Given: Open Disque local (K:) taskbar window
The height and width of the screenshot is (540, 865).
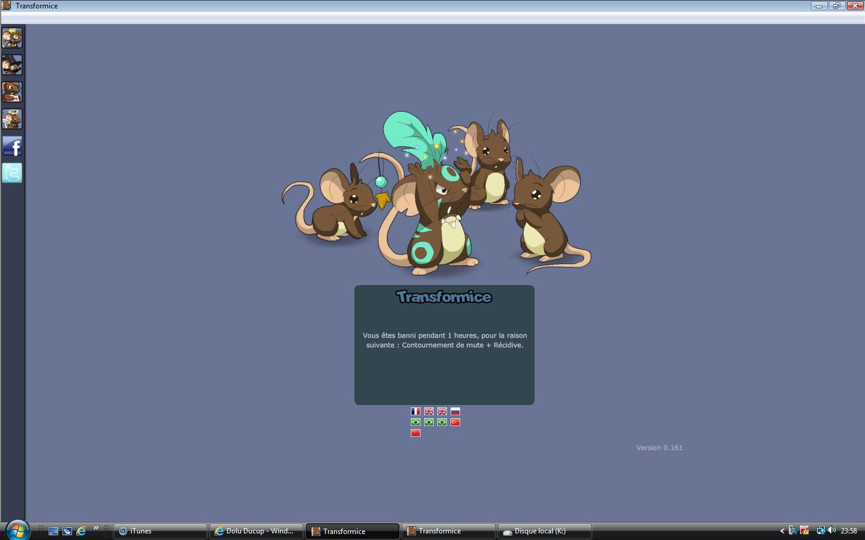Looking at the screenshot, I should [x=545, y=531].
